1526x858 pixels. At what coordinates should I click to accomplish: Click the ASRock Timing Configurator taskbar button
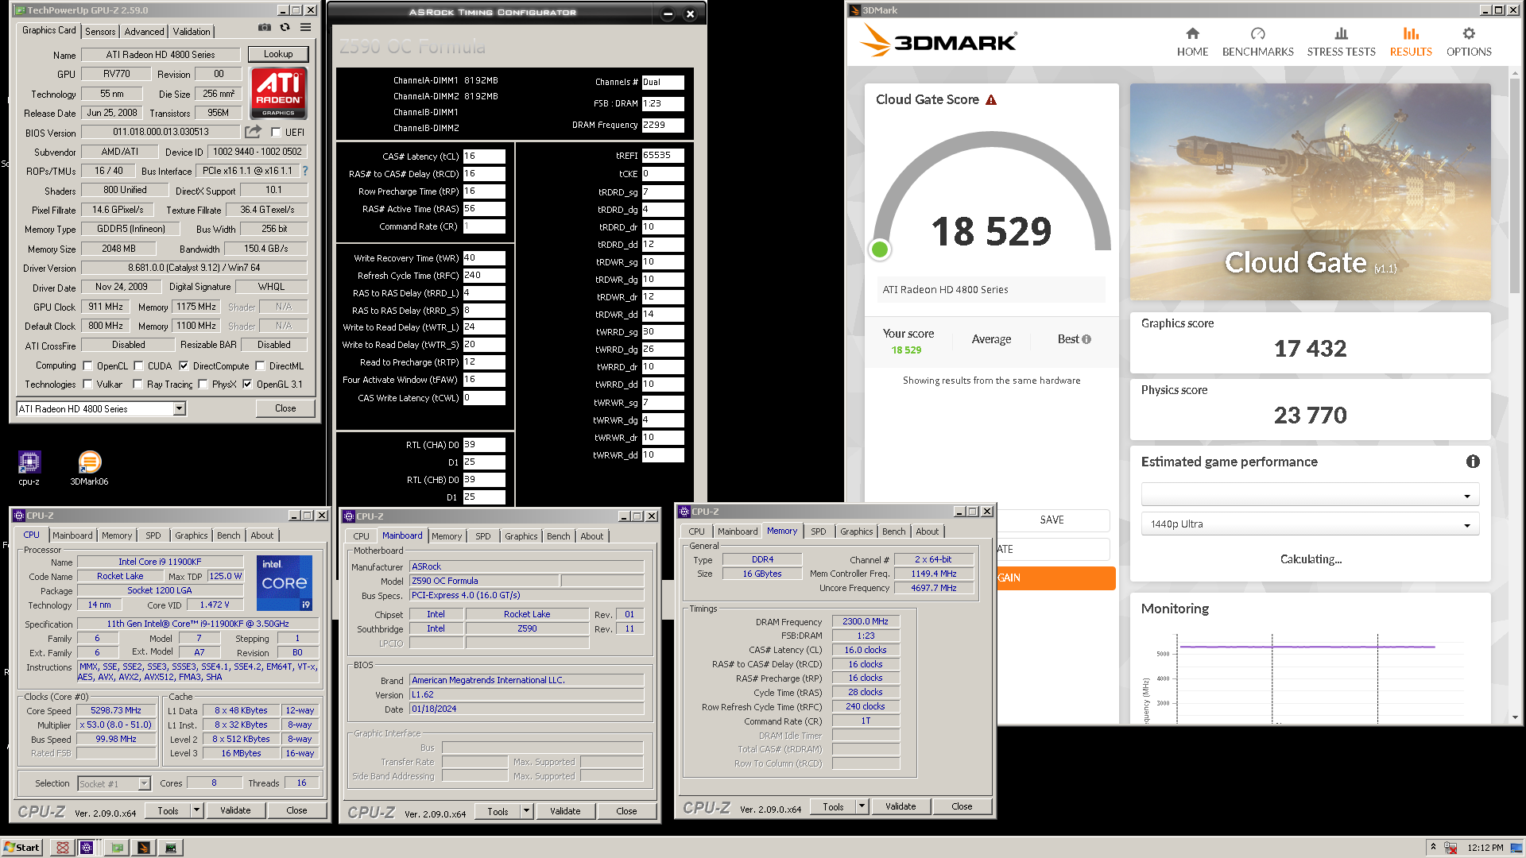coord(62,848)
